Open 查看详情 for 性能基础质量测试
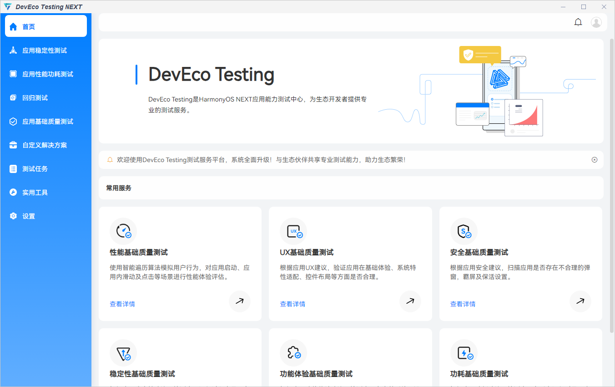 122,304
